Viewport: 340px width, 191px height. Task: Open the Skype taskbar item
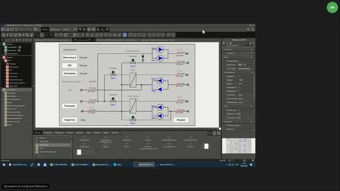(118, 164)
